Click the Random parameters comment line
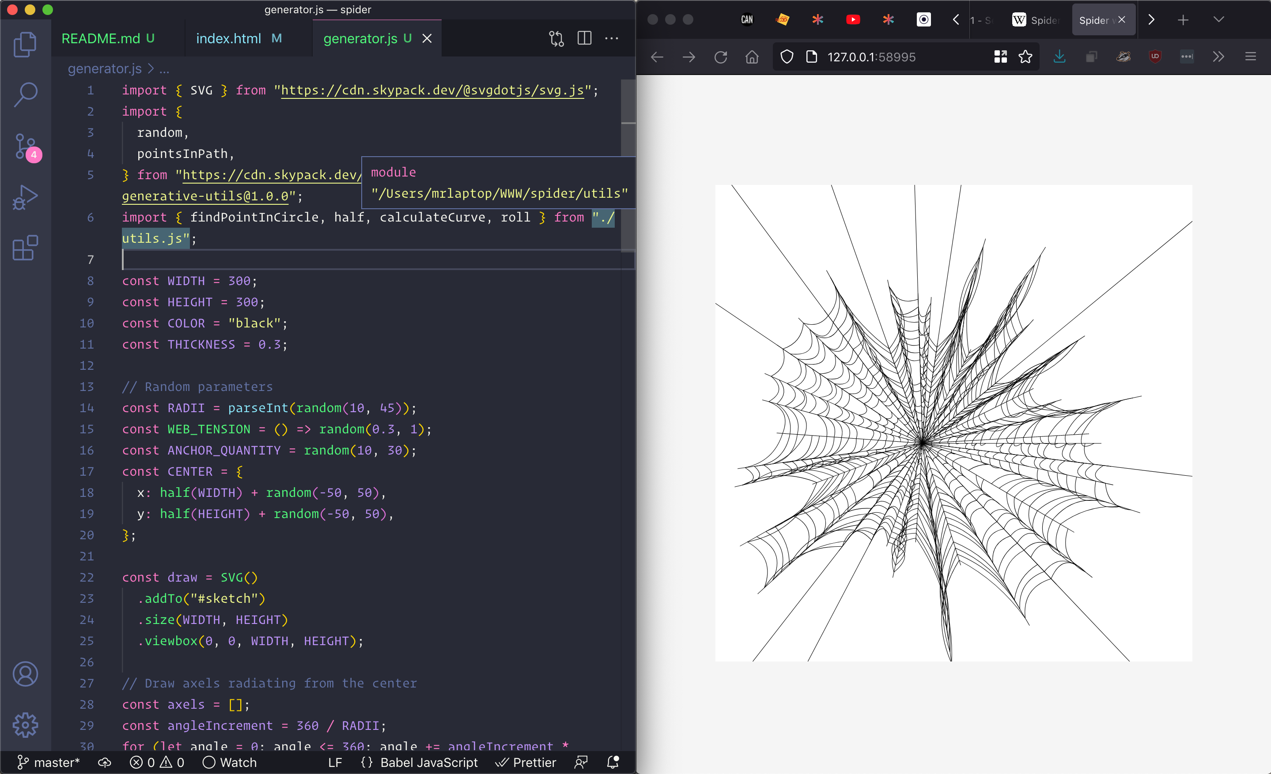 tap(197, 387)
